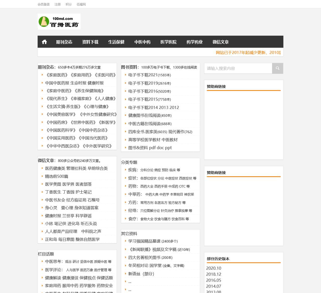Viewport: 321px width, 293px height.
Task: Type in the search content field
Action: point(238,68)
